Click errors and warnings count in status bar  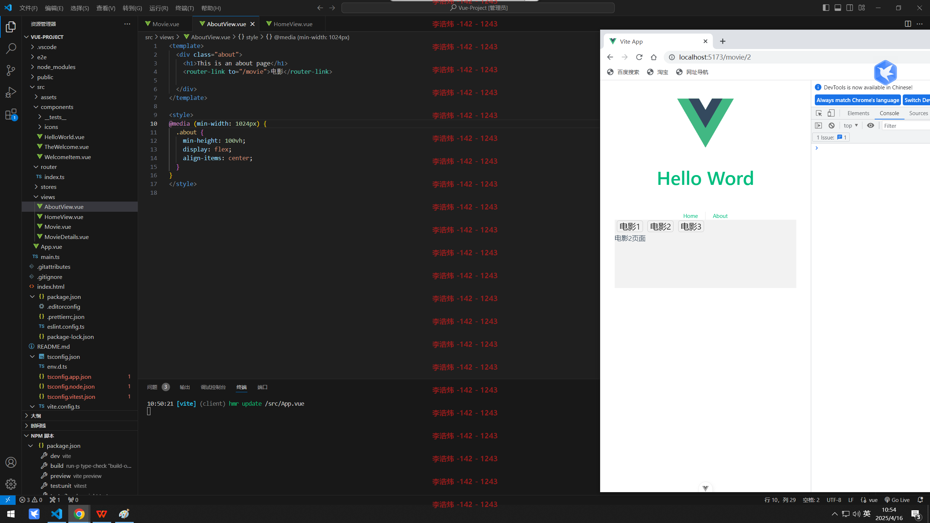(x=31, y=500)
